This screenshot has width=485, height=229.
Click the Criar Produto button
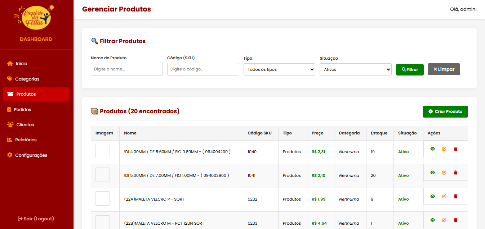tap(445, 111)
